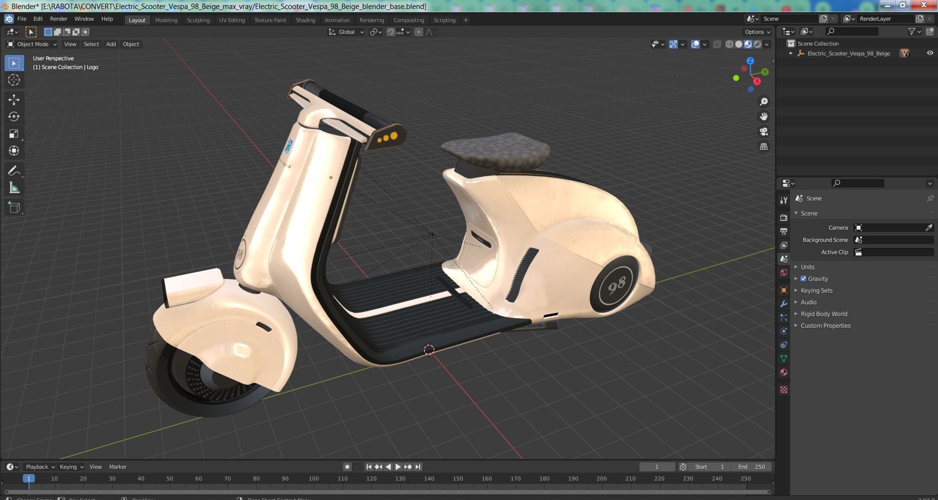Open the viewport Options dropdown
This screenshot has width=938, height=500.
click(758, 32)
